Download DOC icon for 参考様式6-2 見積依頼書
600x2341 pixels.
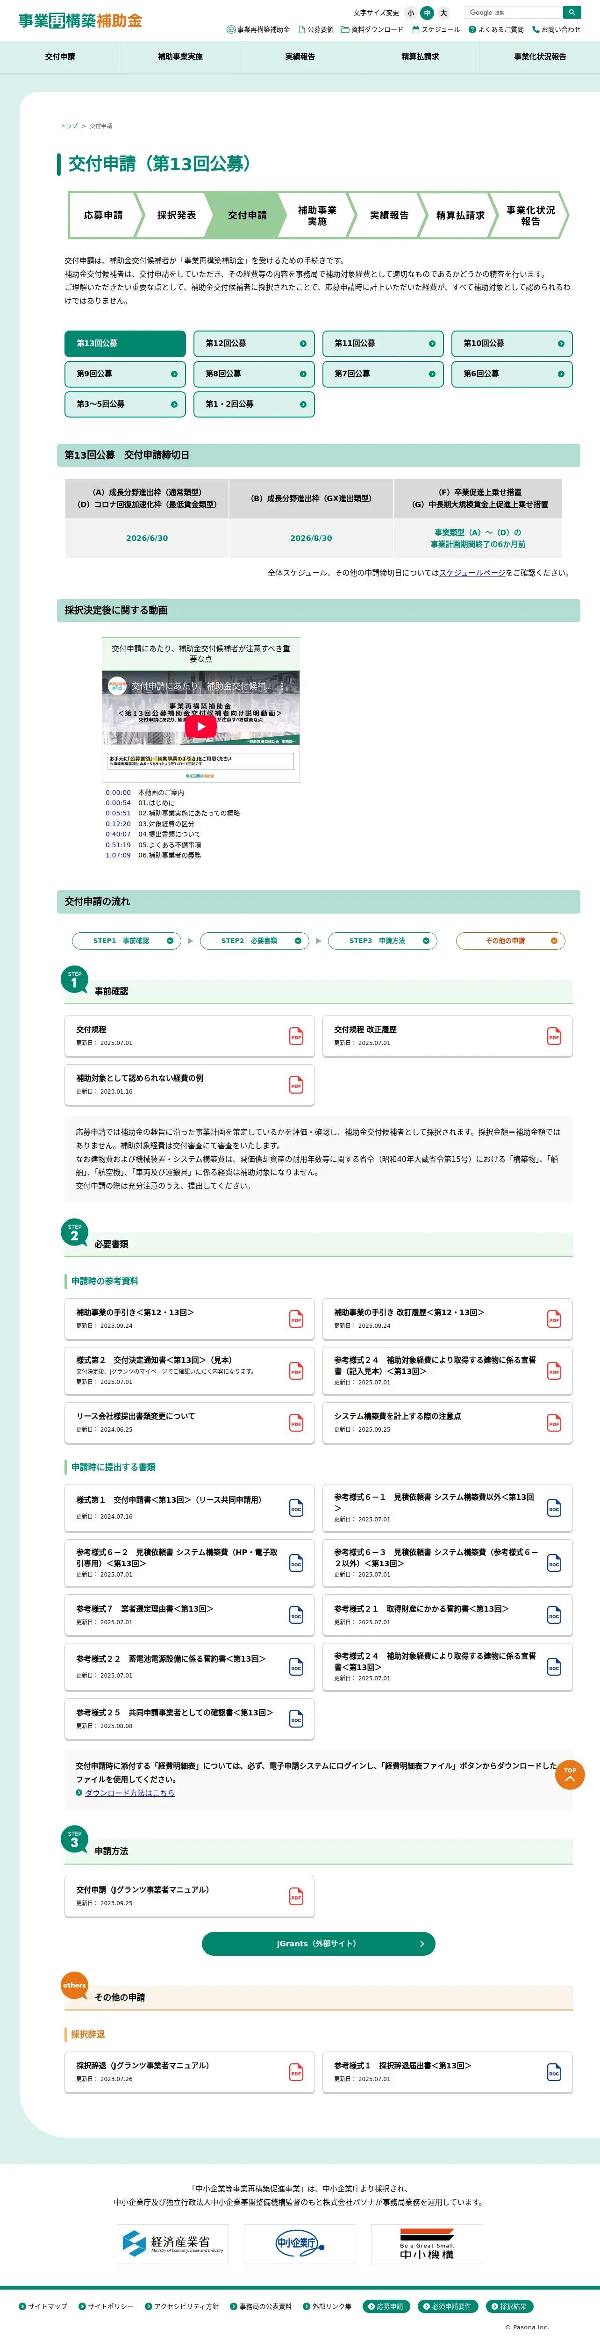coord(296,1563)
